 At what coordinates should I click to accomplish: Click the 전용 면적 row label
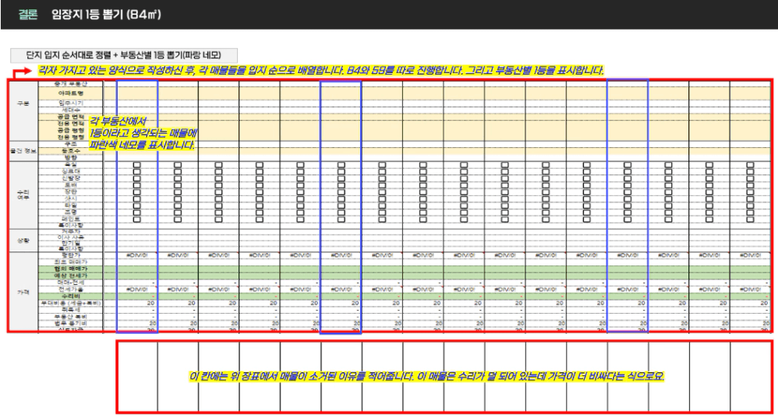70,123
